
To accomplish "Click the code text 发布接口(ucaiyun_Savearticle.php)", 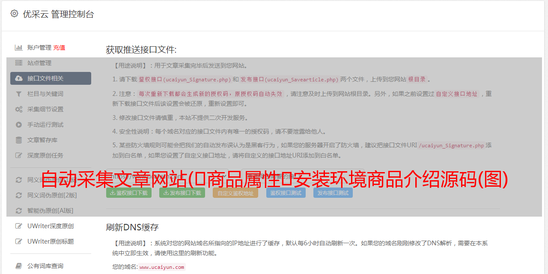I will [289, 80].
